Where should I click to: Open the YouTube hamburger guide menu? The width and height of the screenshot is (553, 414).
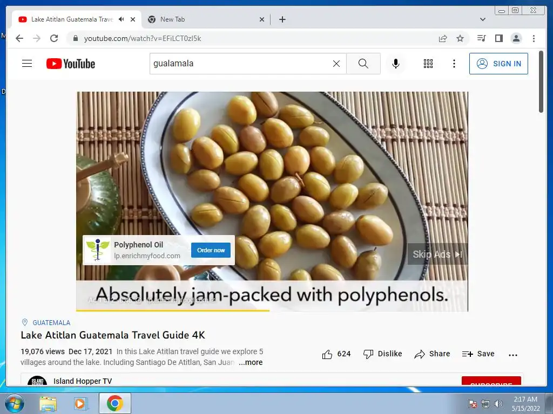[27, 64]
